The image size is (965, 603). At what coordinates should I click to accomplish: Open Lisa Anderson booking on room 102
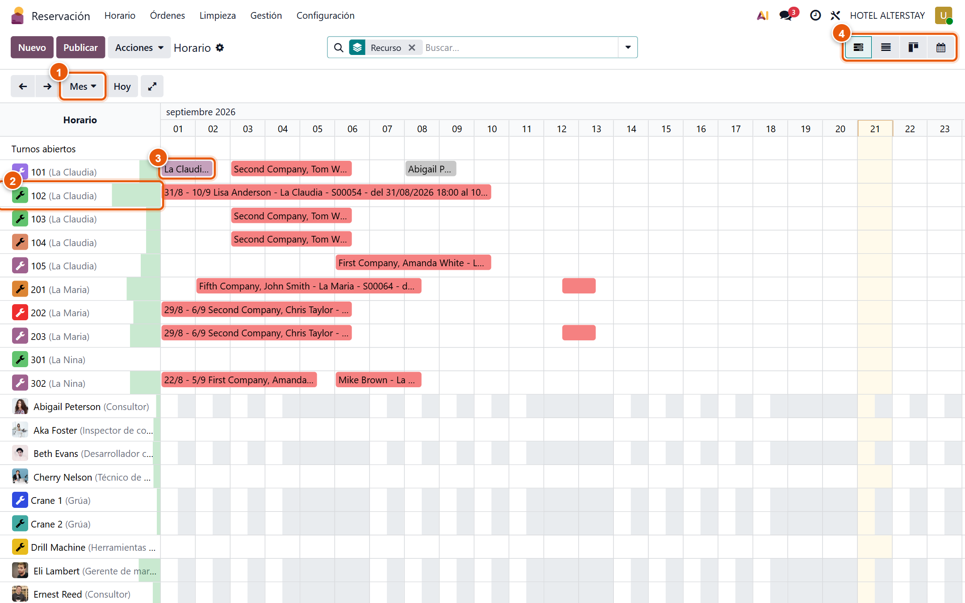pos(326,193)
